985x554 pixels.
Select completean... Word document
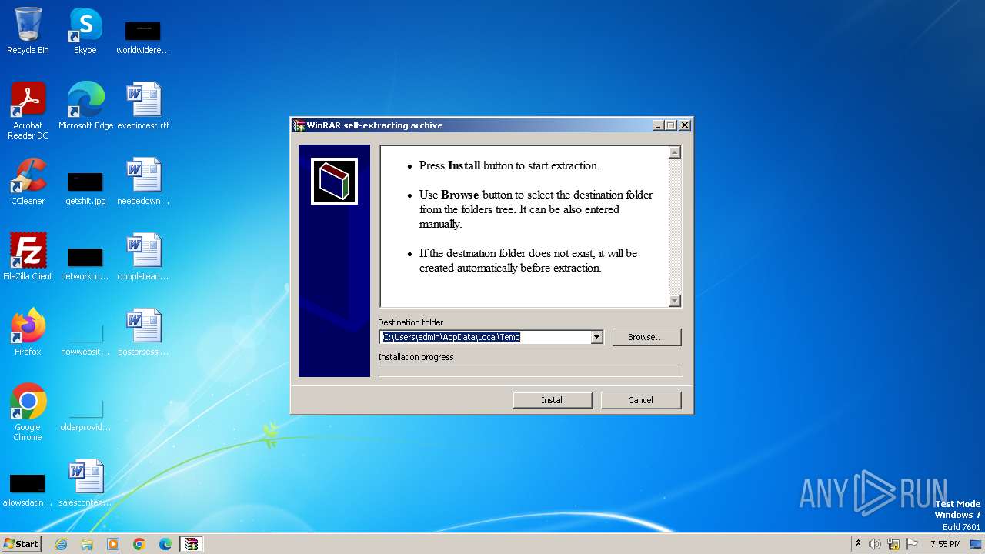click(143, 257)
